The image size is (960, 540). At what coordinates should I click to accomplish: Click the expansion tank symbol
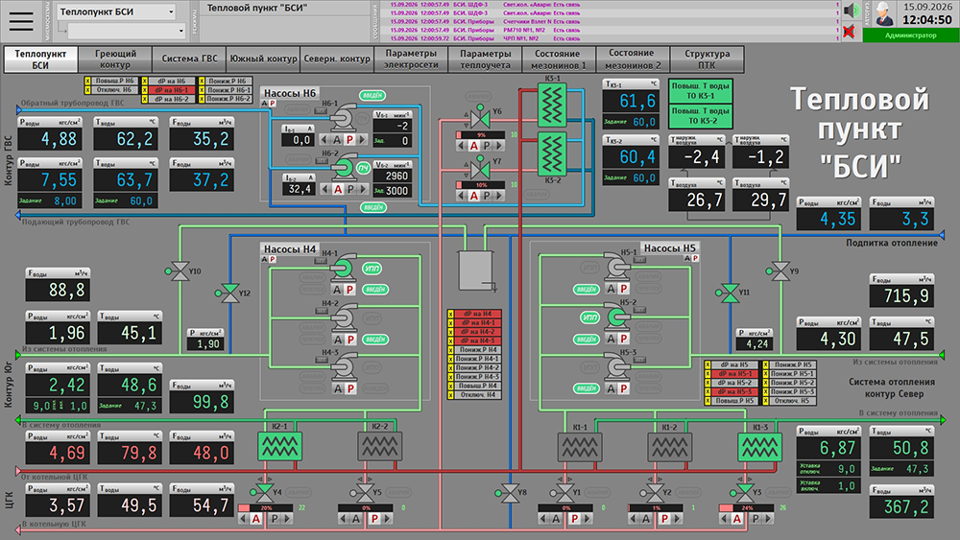[476, 270]
